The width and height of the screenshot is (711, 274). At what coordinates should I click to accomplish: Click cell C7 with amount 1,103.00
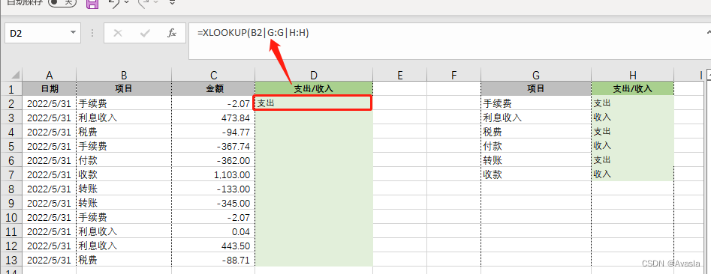pos(213,174)
